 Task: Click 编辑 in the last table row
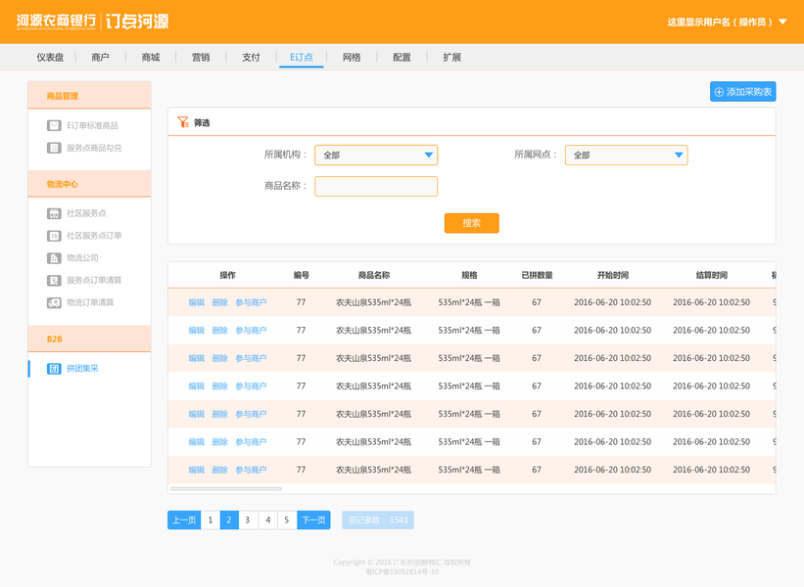click(x=197, y=470)
